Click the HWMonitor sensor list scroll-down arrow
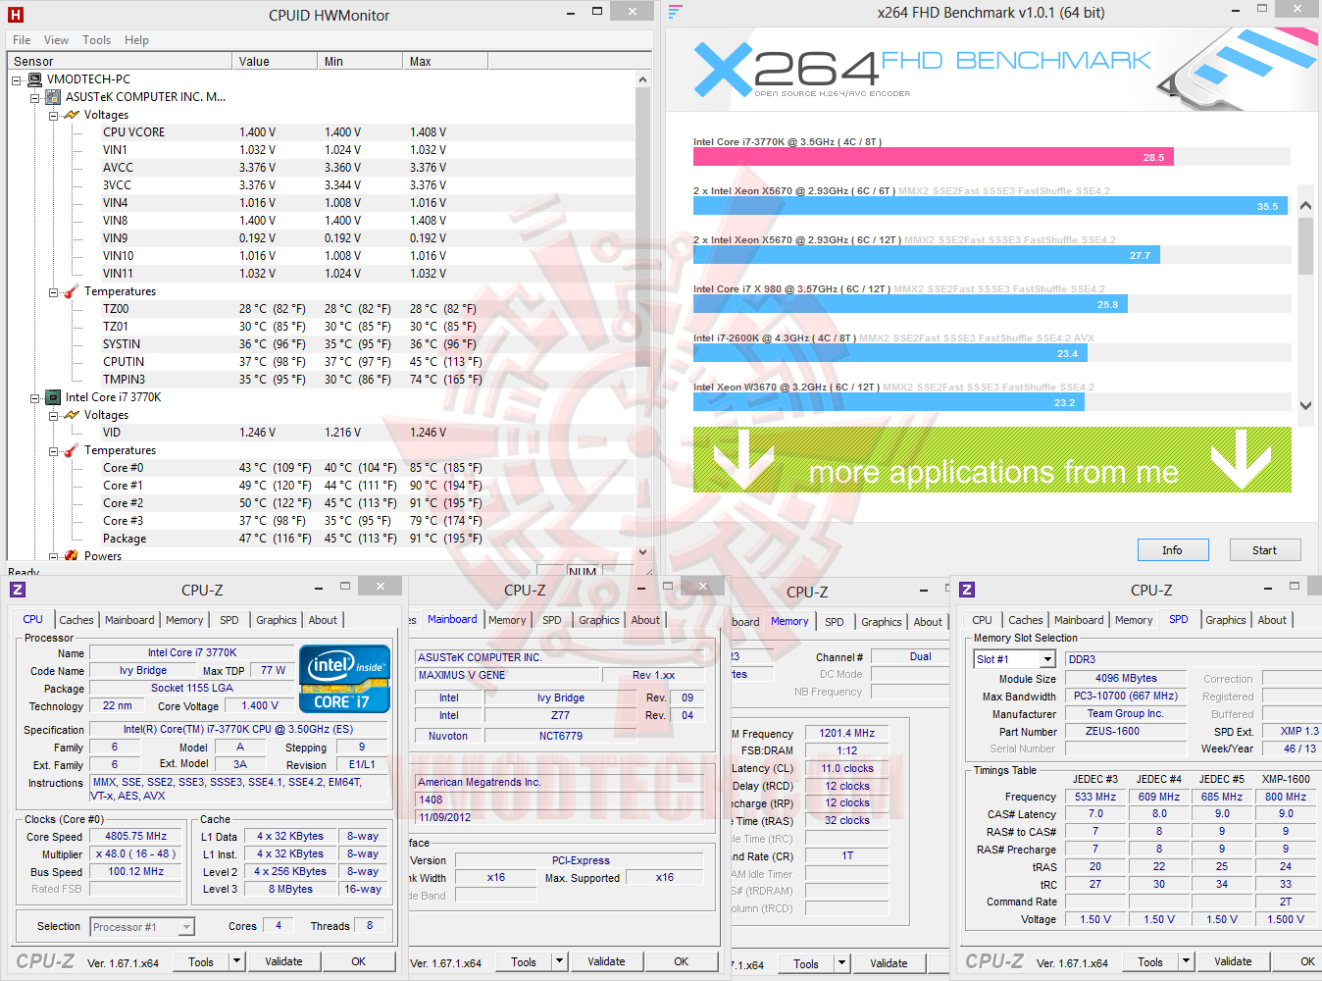This screenshot has width=1322, height=981. (642, 552)
